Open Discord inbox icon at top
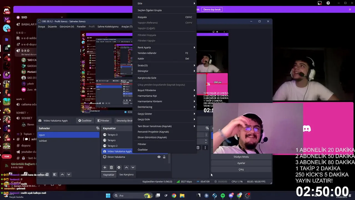355x200 pixels. click(x=320, y=3)
